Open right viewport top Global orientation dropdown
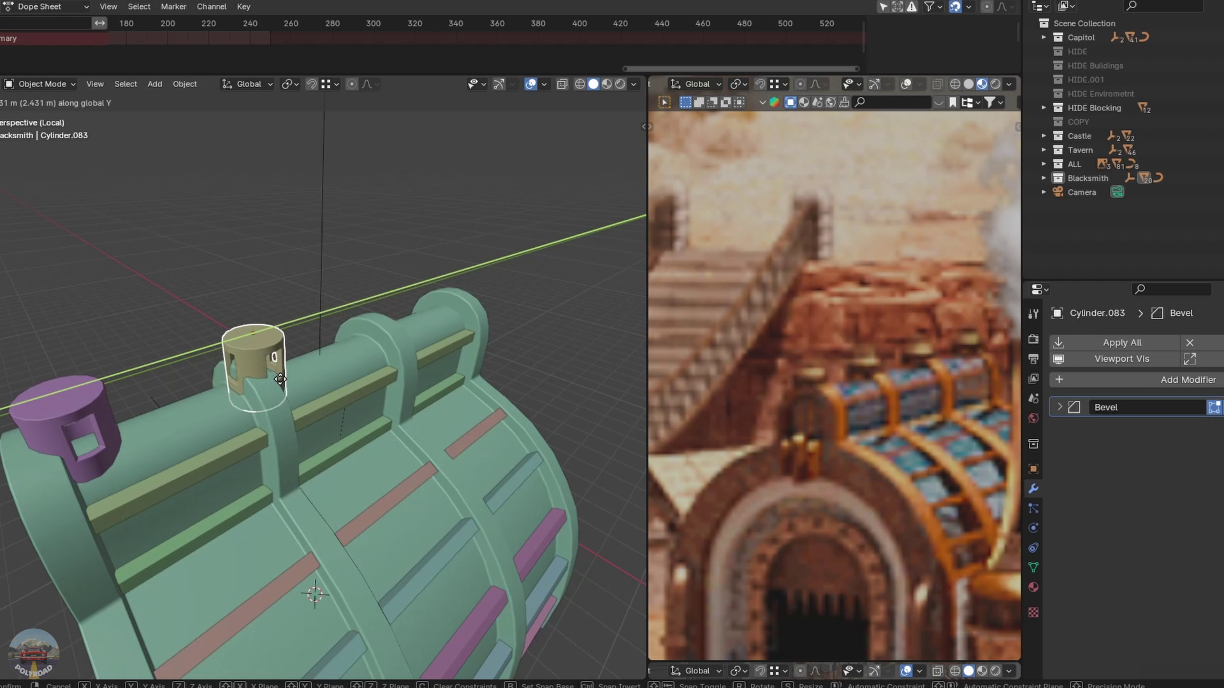 tap(696, 84)
